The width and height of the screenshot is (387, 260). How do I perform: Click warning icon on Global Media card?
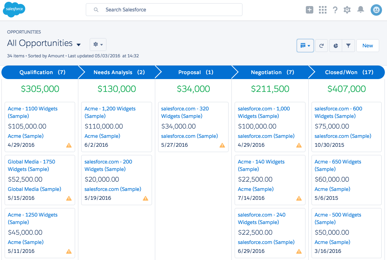69,198
